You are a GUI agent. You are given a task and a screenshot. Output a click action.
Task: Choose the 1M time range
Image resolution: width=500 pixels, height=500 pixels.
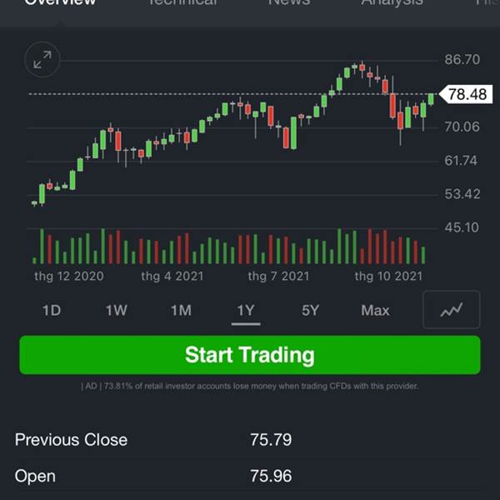(181, 310)
